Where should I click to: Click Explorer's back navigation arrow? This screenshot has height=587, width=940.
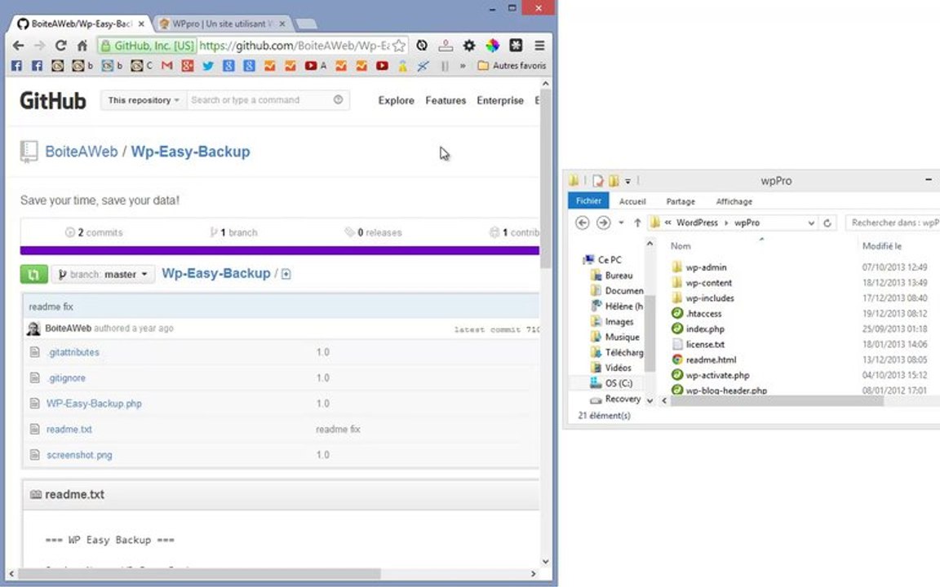582,223
